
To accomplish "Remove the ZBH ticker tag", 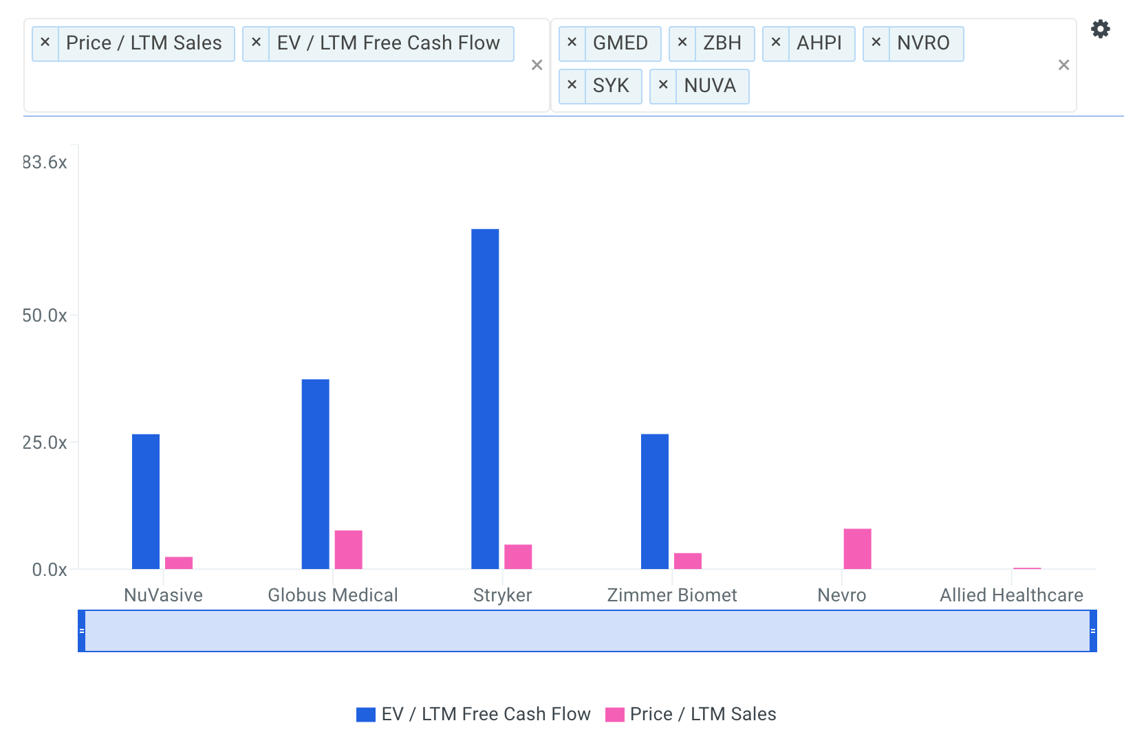I will pyautogui.click(x=682, y=43).
